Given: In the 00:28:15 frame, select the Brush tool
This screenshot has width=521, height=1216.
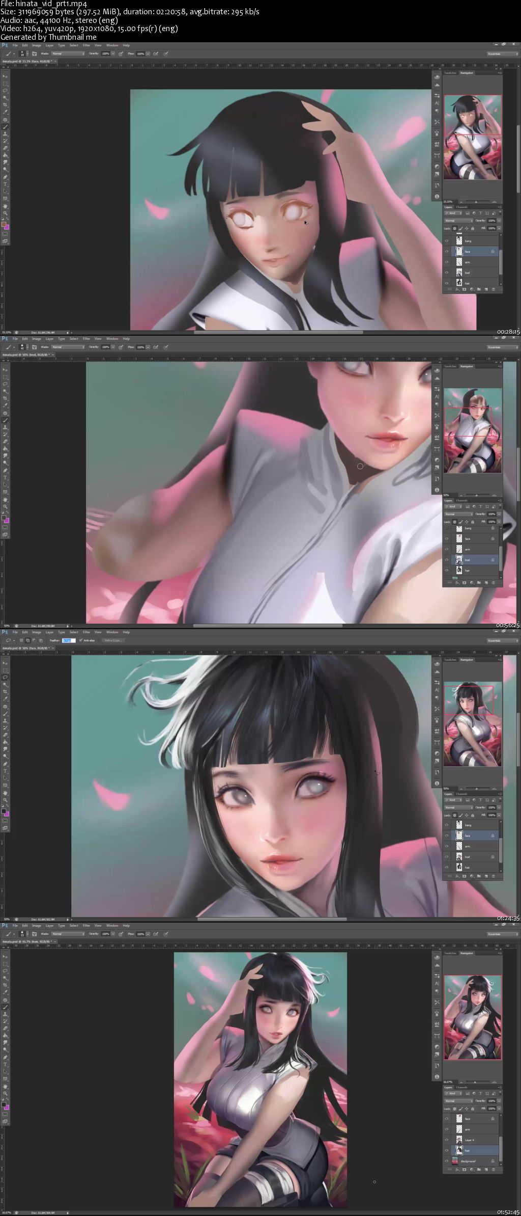Looking at the screenshot, I should coord(5,127).
